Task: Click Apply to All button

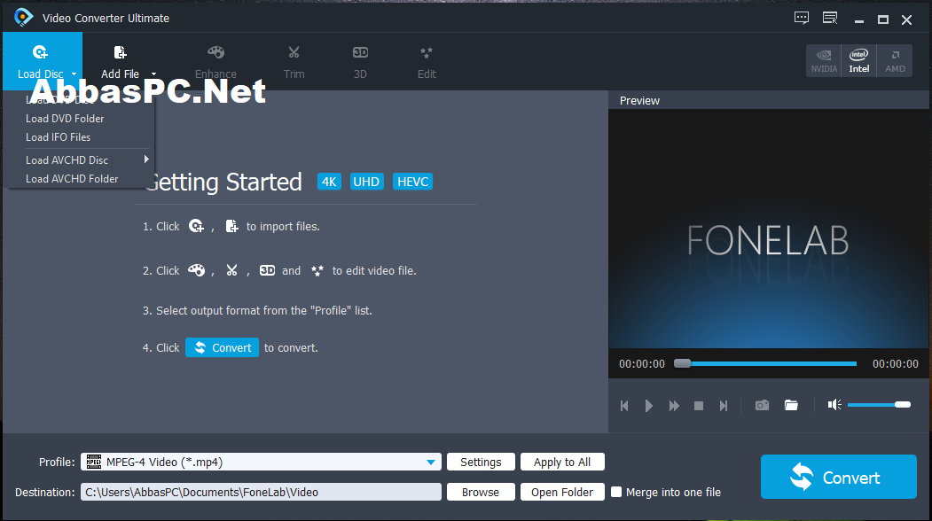Action: point(562,463)
